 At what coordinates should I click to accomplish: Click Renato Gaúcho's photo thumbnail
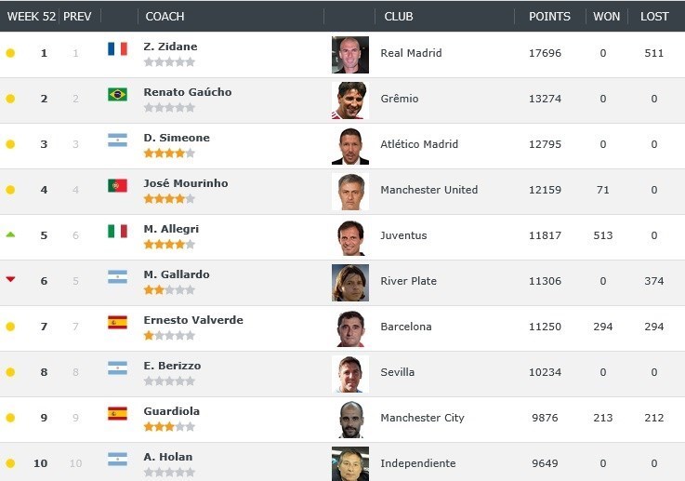[x=349, y=100]
